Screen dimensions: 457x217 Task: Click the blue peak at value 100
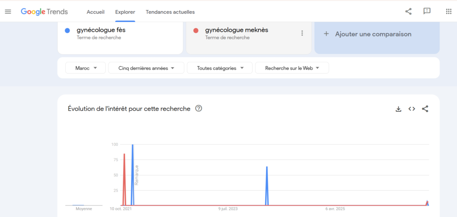click(133, 175)
